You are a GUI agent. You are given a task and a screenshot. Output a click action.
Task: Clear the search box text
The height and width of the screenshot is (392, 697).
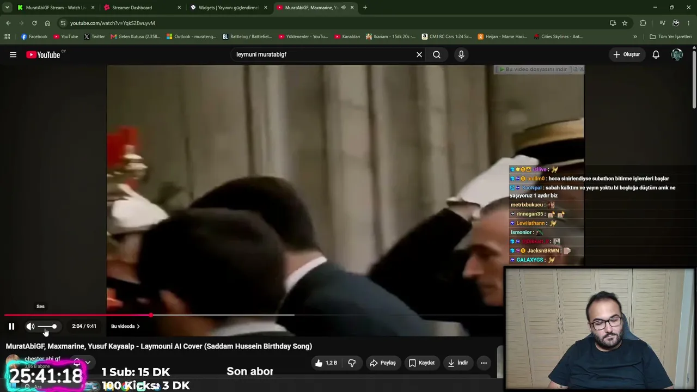pyautogui.click(x=419, y=54)
